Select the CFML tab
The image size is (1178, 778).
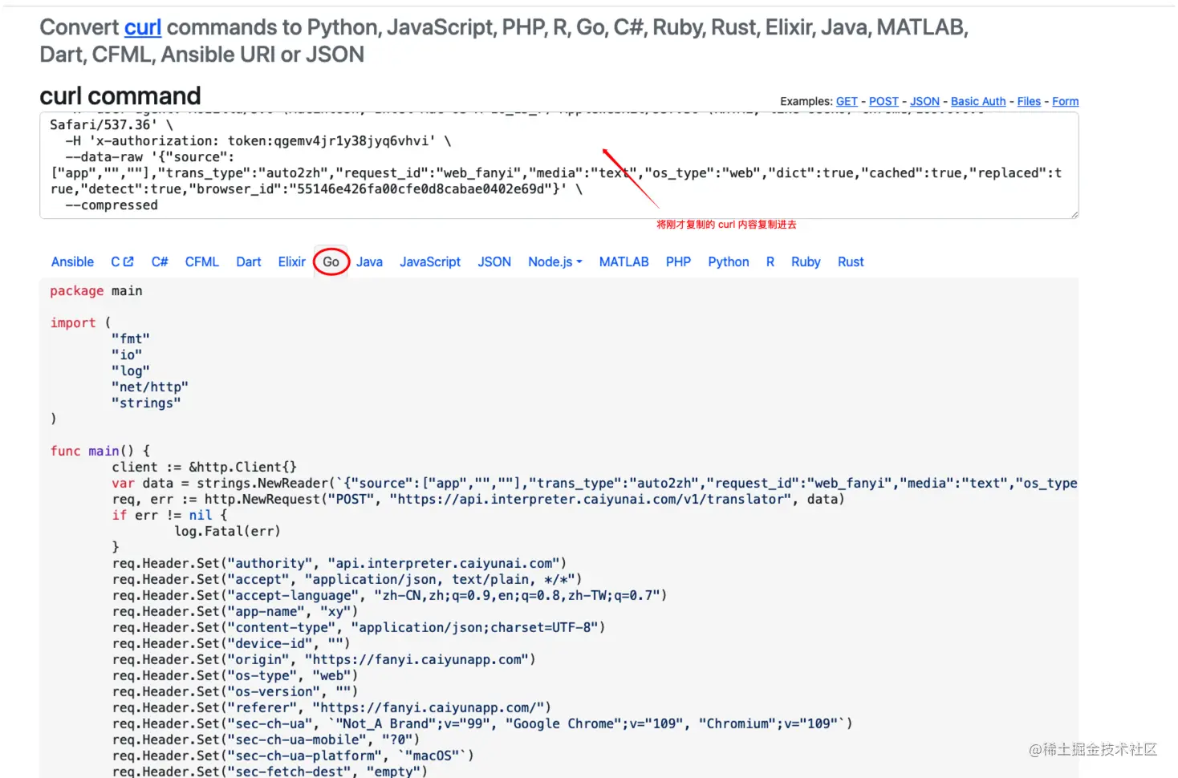click(x=201, y=261)
